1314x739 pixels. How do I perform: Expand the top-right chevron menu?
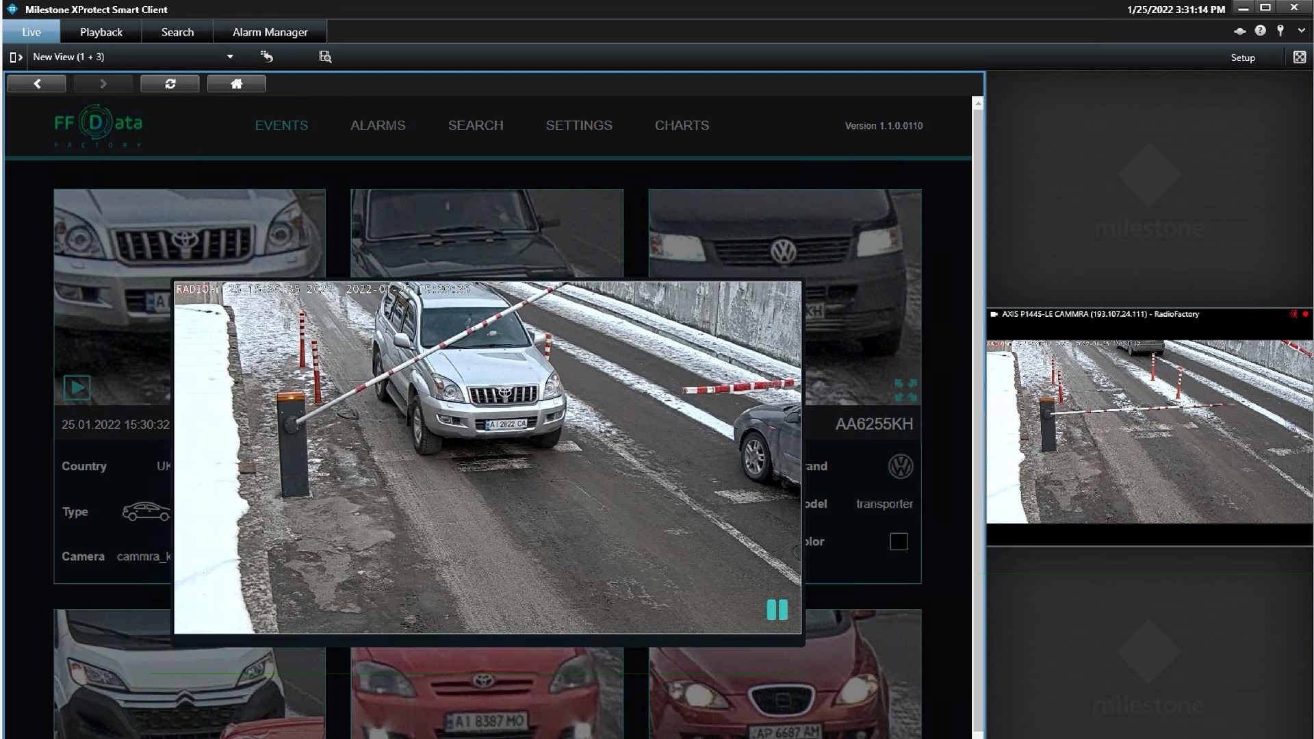pyautogui.click(x=1301, y=30)
